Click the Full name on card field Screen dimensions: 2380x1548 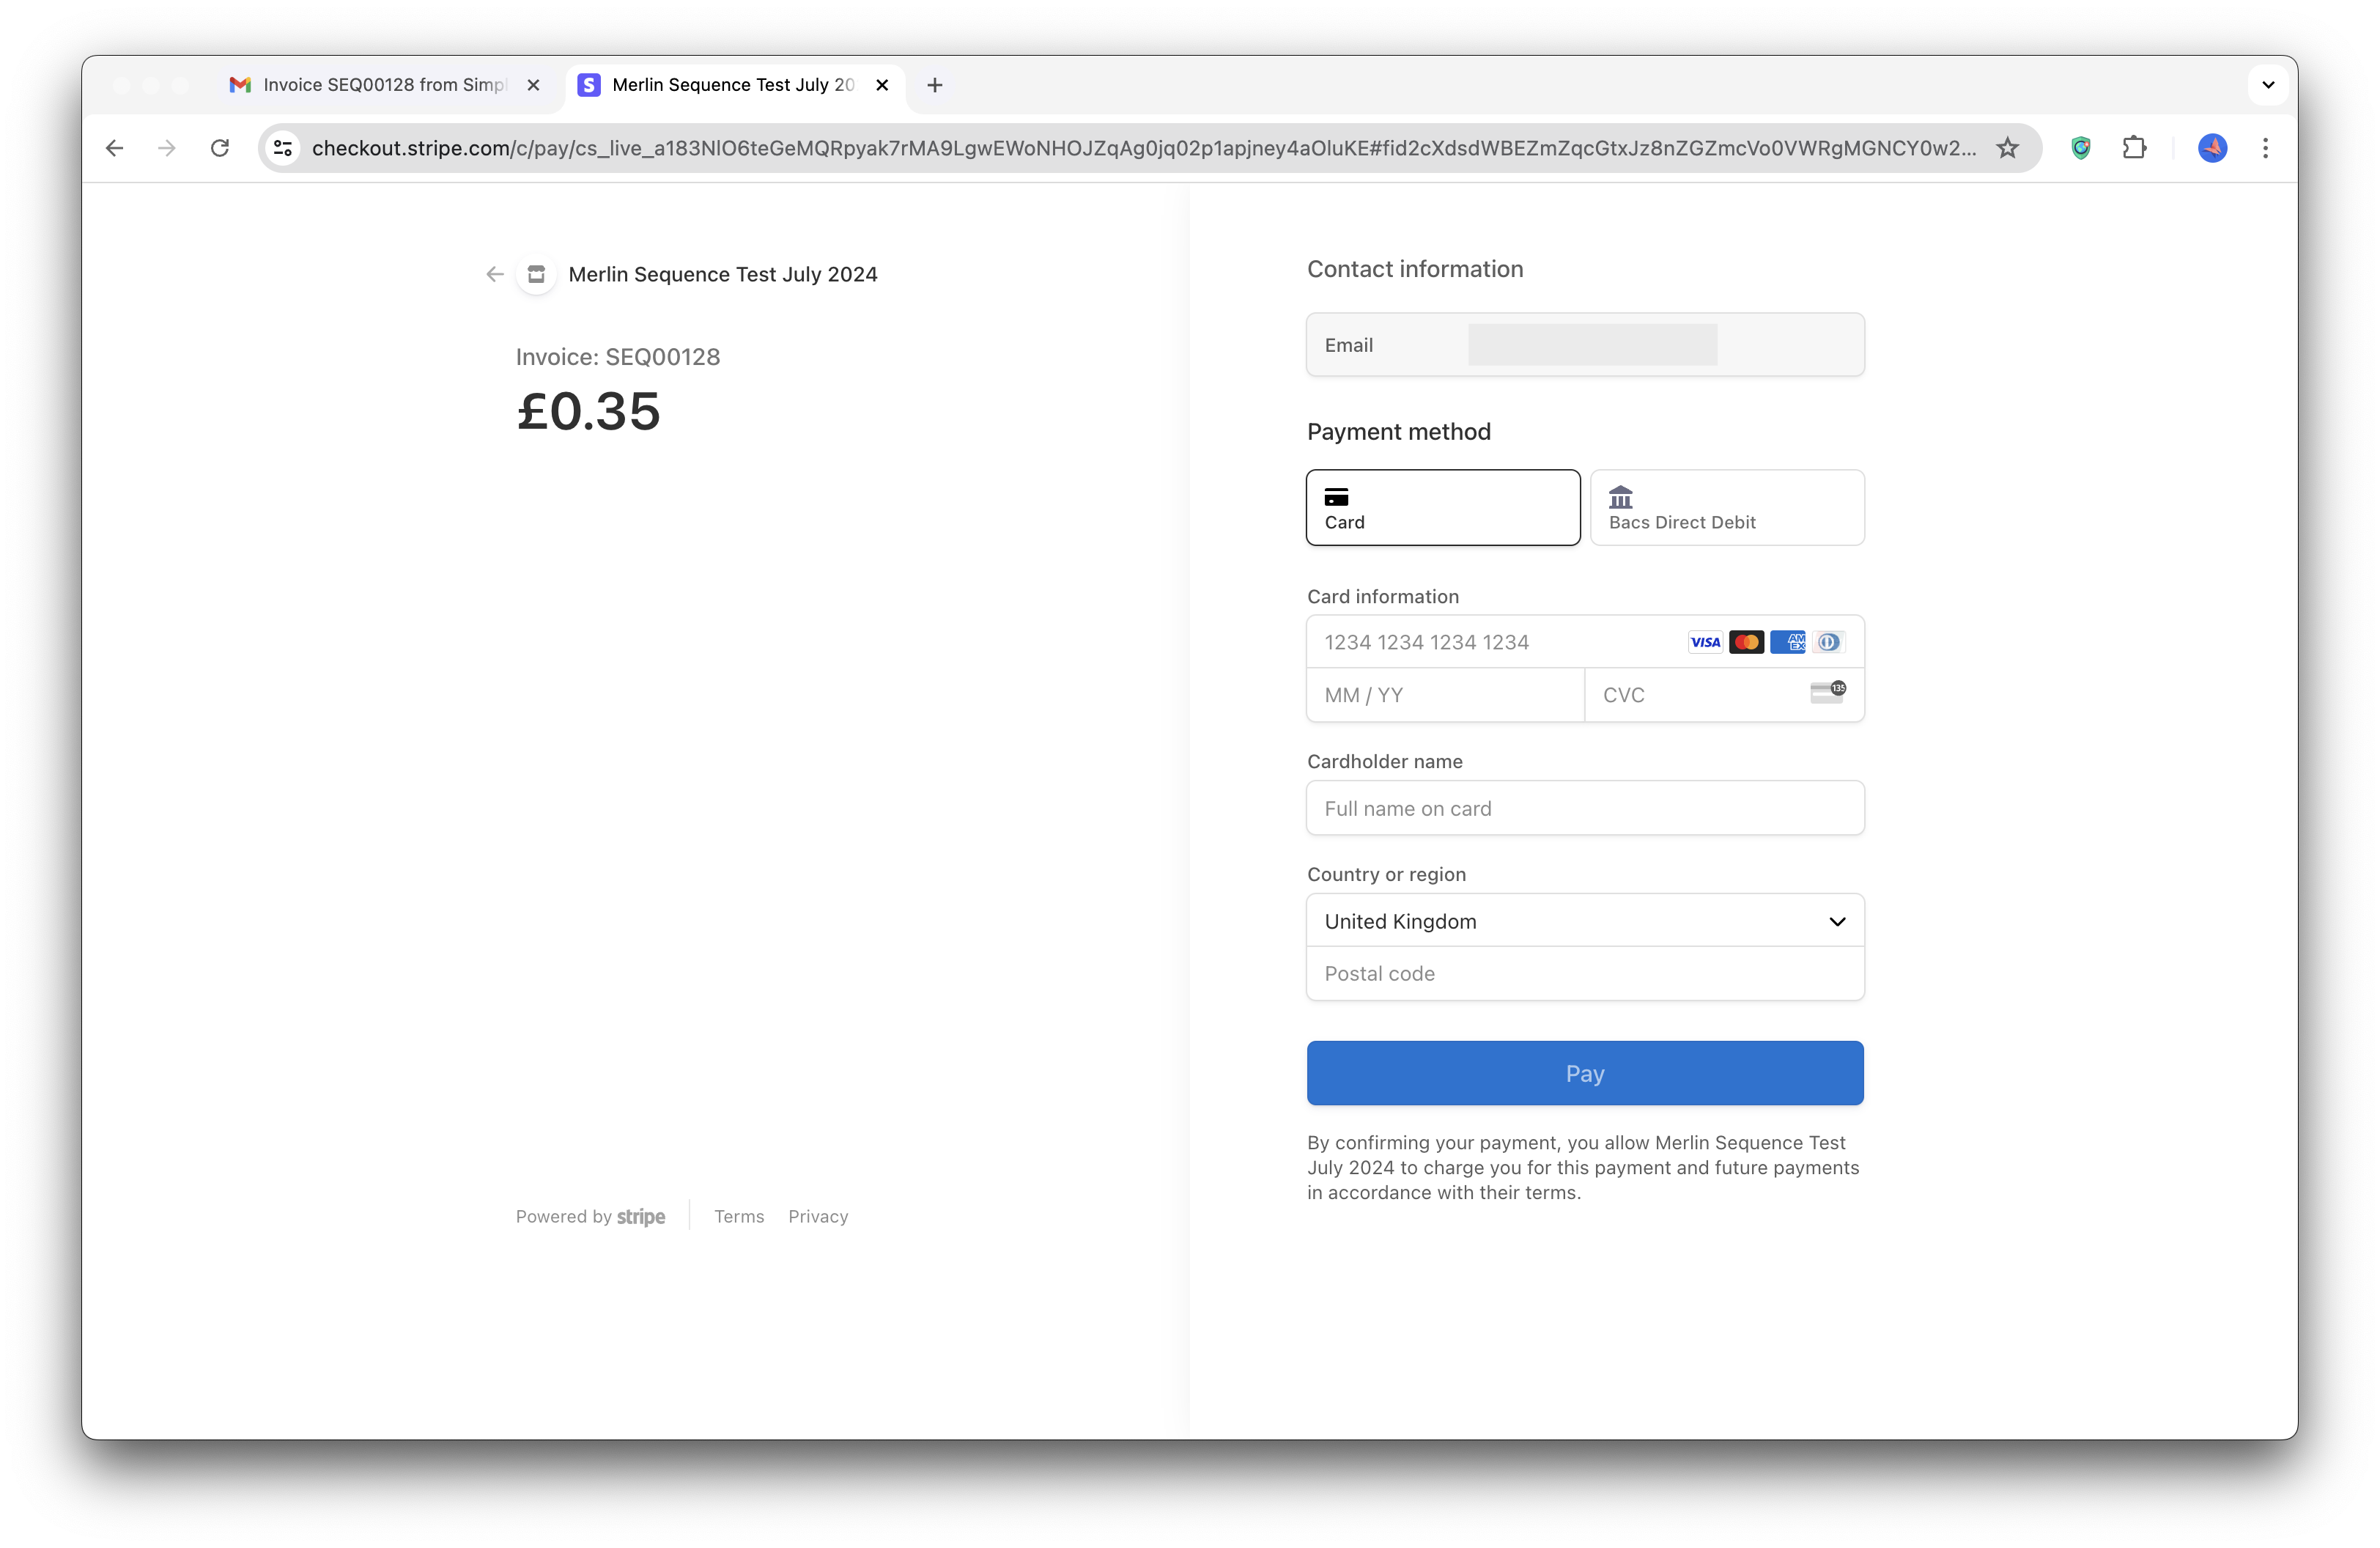coord(1585,808)
